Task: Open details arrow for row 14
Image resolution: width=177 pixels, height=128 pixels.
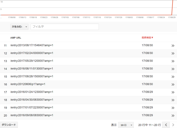Action: [x=173, y=69]
